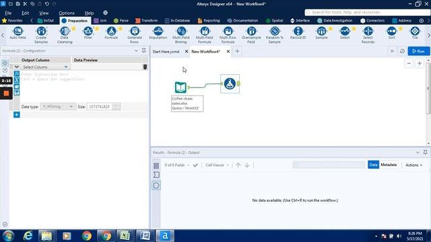Zoom out the canvas with minus button
The image size is (431, 242).
[x=409, y=63]
